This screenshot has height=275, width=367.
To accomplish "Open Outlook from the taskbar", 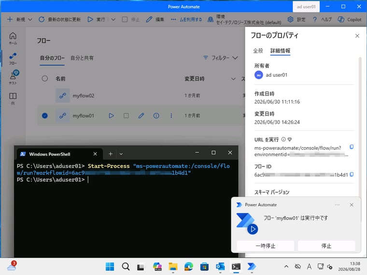I will tap(220, 266).
